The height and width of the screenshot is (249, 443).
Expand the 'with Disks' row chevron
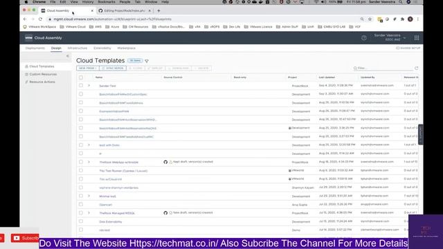tap(89, 145)
